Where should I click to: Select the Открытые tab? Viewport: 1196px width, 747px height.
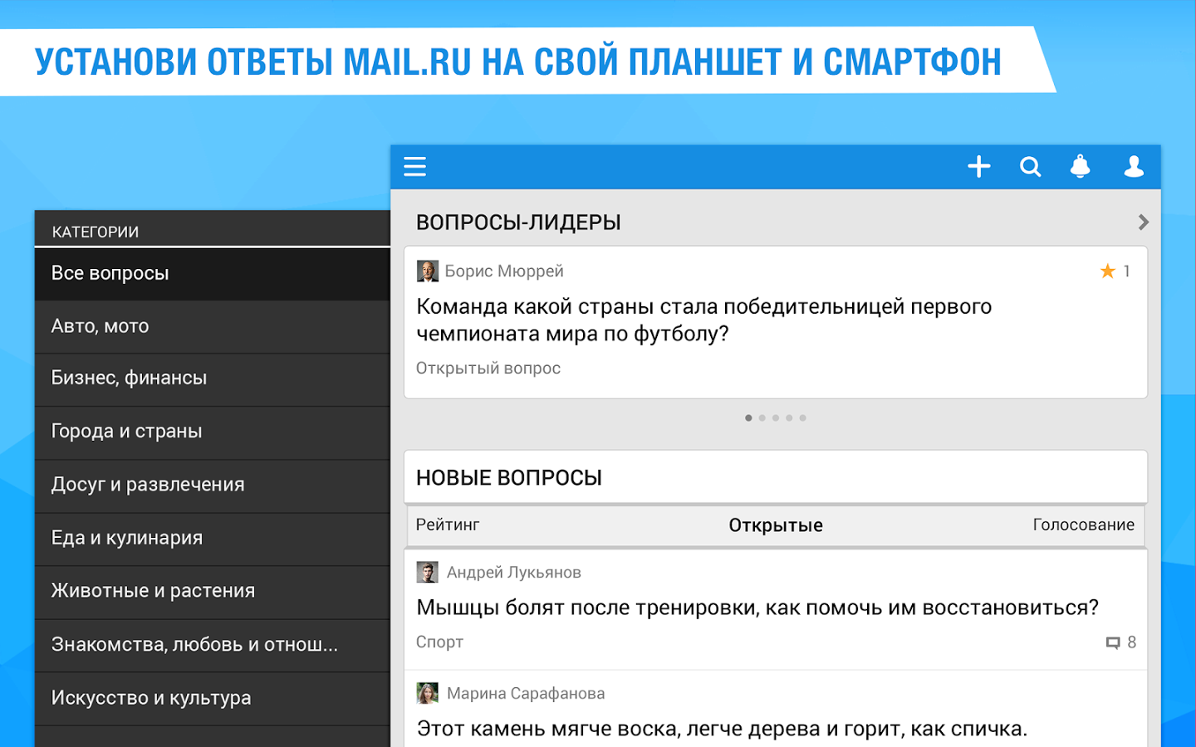pos(776,525)
